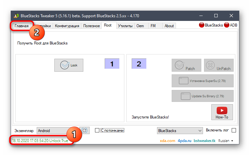Maximize the BlueStacks Tweaker window
The width and height of the screenshot is (250, 155).
pyautogui.click(x=216, y=16)
